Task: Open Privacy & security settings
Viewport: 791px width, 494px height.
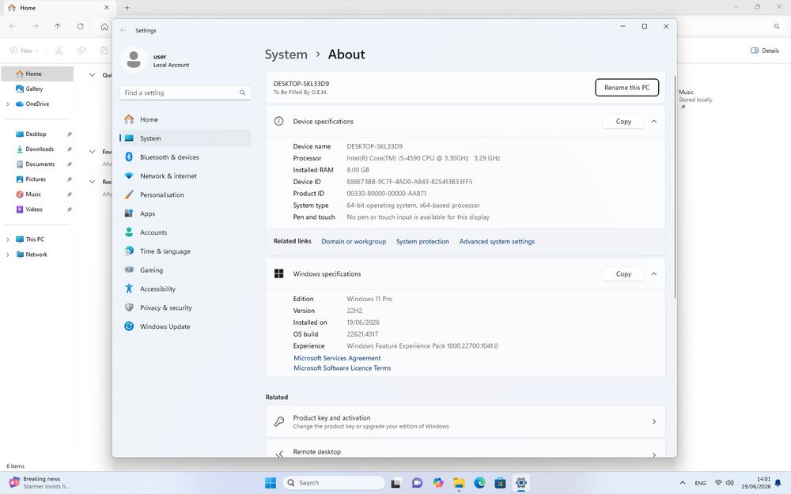Action: point(185,307)
